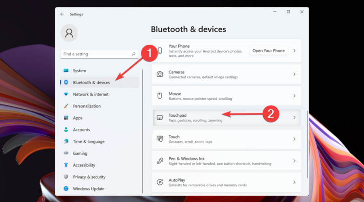This screenshot has width=364, height=202.
Task: Click the Time & language globe icon
Action: (x=66, y=141)
